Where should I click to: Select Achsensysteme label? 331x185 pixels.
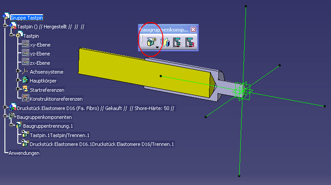(x=47, y=72)
